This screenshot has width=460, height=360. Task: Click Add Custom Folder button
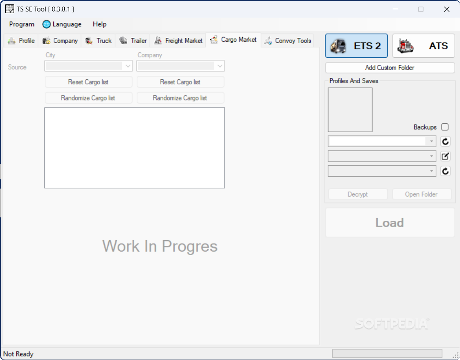point(390,67)
